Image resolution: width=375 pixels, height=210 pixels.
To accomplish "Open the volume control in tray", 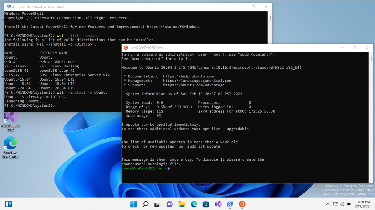I will click(x=342, y=204).
